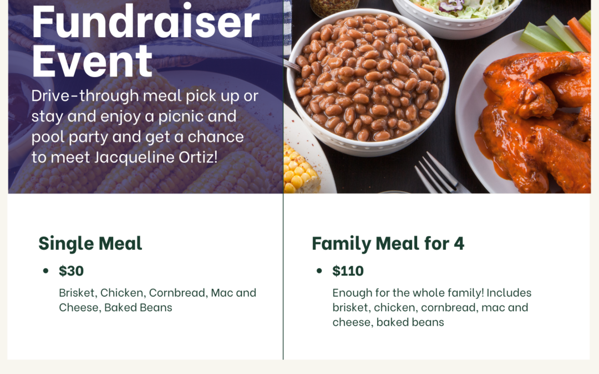Click the Family Meal description text
Screen dimensions: 599x374
[432, 307]
